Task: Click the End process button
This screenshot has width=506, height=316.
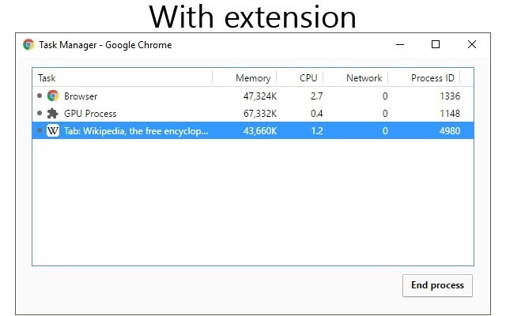Action: 437,285
